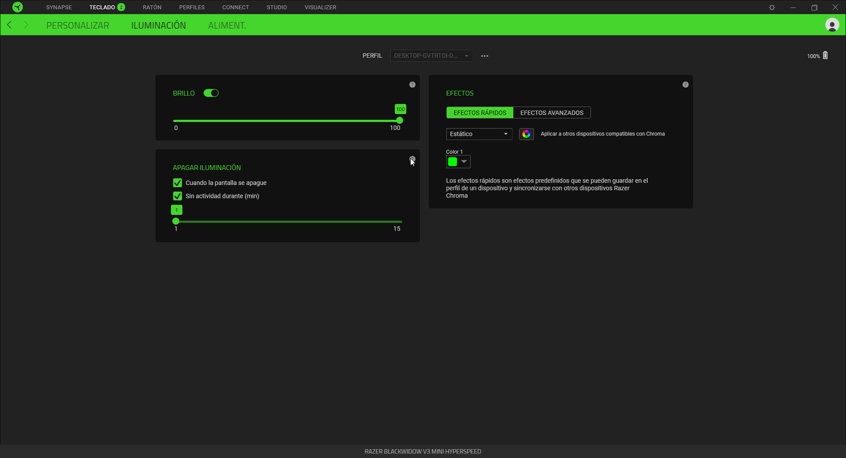Expand the Estático effect dropdown
The image size is (846, 458).
coord(479,134)
